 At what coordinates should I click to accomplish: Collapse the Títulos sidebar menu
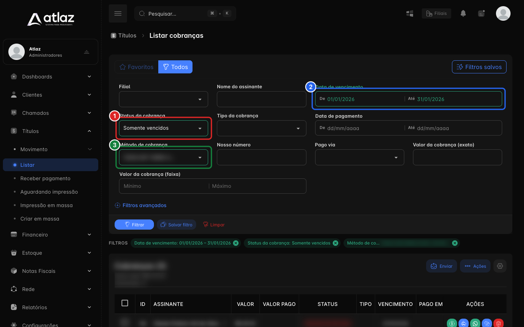(51, 131)
